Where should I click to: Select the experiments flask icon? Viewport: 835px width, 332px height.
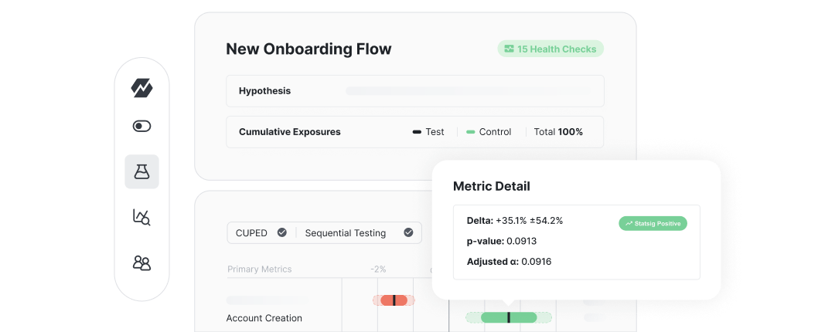[x=141, y=171]
